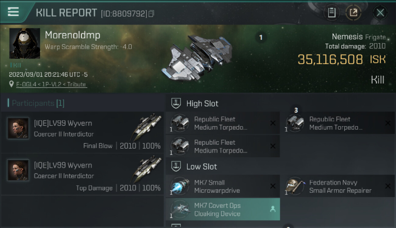
Task: Open the E-0GL4 location link
Action: tap(51, 85)
